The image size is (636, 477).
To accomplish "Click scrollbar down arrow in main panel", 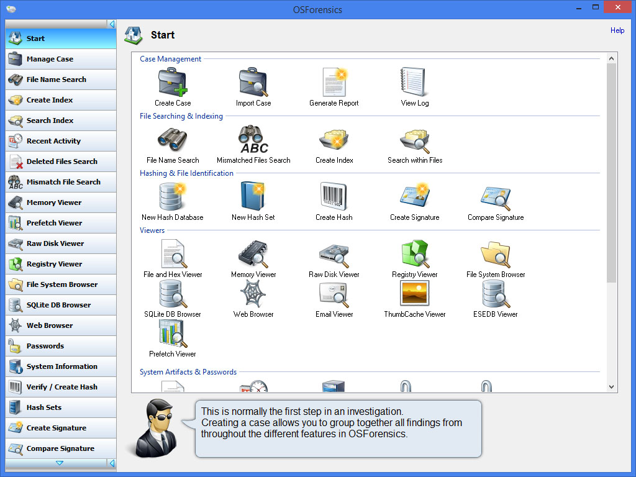I will [x=611, y=387].
